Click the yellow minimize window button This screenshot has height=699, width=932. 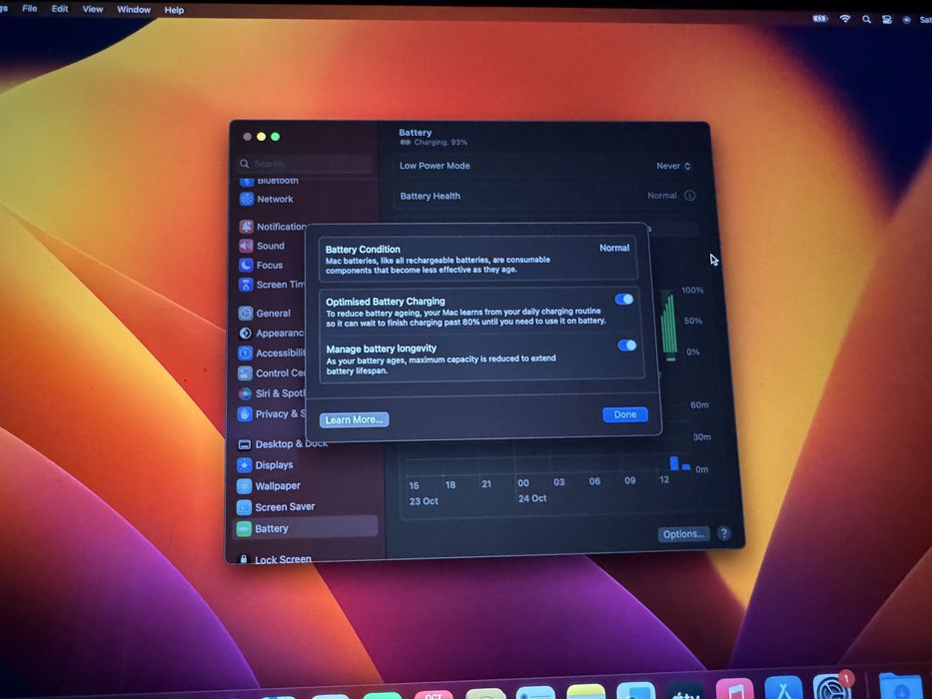[261, 137]
